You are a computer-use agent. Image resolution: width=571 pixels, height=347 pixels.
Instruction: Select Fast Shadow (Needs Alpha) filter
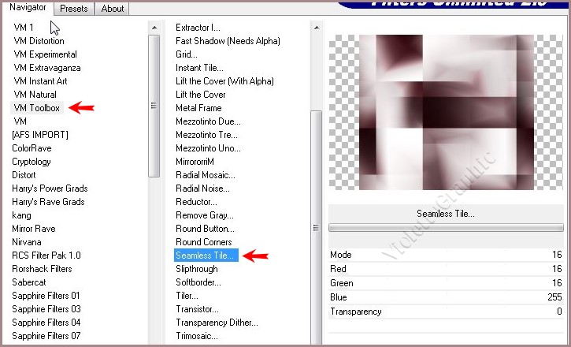228,41
